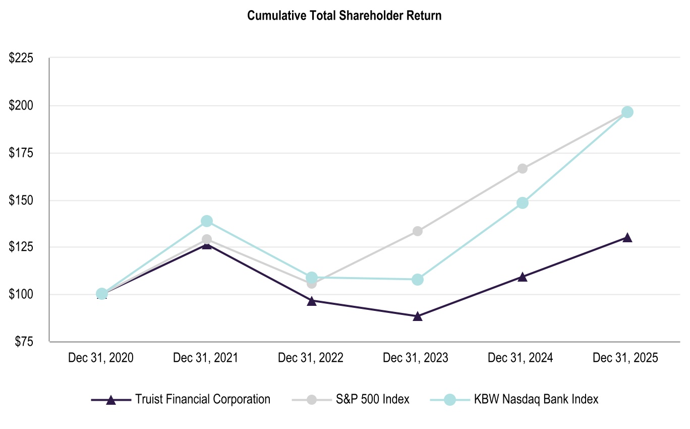Viewport: 690px width, 429px height.
Task: Click Truist triangle marker at Dec 31, 2024
Action: (x=523, y=277)
